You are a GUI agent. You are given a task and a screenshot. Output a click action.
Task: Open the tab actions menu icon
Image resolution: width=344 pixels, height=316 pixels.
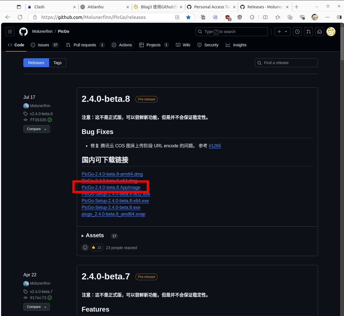(x=19, y=7)
